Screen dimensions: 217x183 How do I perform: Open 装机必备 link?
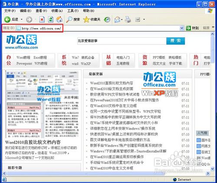coord(88,58)
